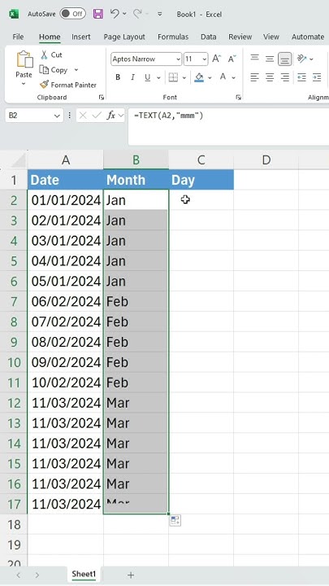The width and height of the screenshot is (329, 586).
Task: Toggle the Underline button
Action: pyautogui.click(x=148, y=77)
